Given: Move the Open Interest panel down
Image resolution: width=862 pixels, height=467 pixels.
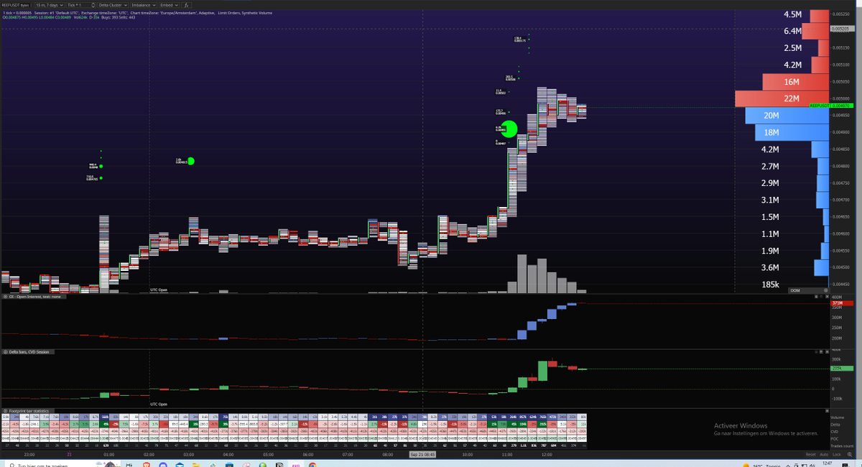Looking at the screenshot, I should coord(816,297).
